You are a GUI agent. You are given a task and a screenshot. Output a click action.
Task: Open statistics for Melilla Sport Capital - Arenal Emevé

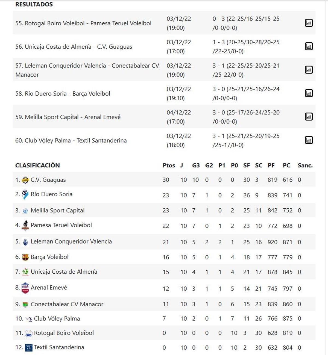point(309,117)
